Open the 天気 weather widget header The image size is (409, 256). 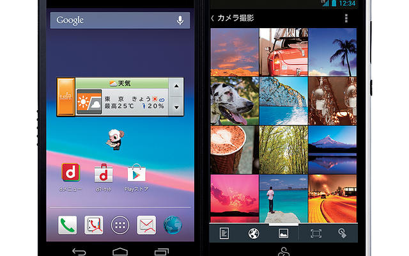(122, 83)
